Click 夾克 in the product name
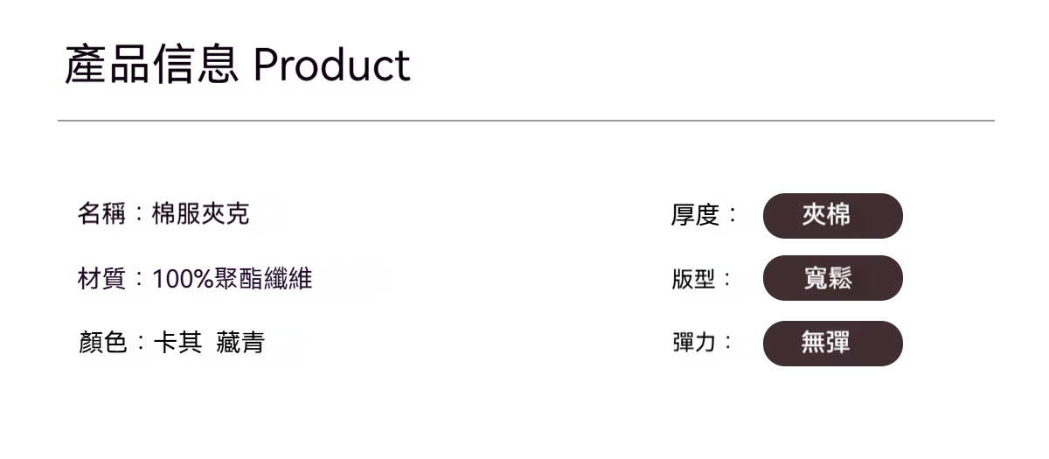Image resolution: width=1049 pixels, height=459 pixels. [226, 214]
